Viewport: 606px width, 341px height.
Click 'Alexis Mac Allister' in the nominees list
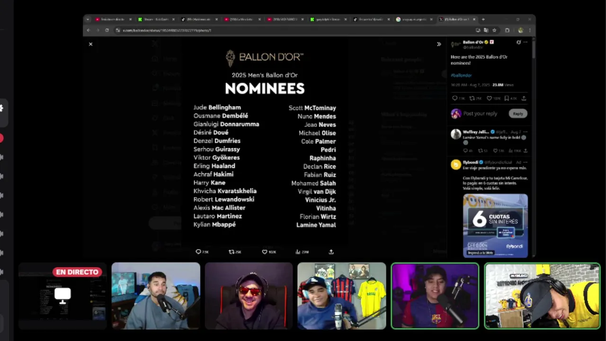click(x=219, y=208)
